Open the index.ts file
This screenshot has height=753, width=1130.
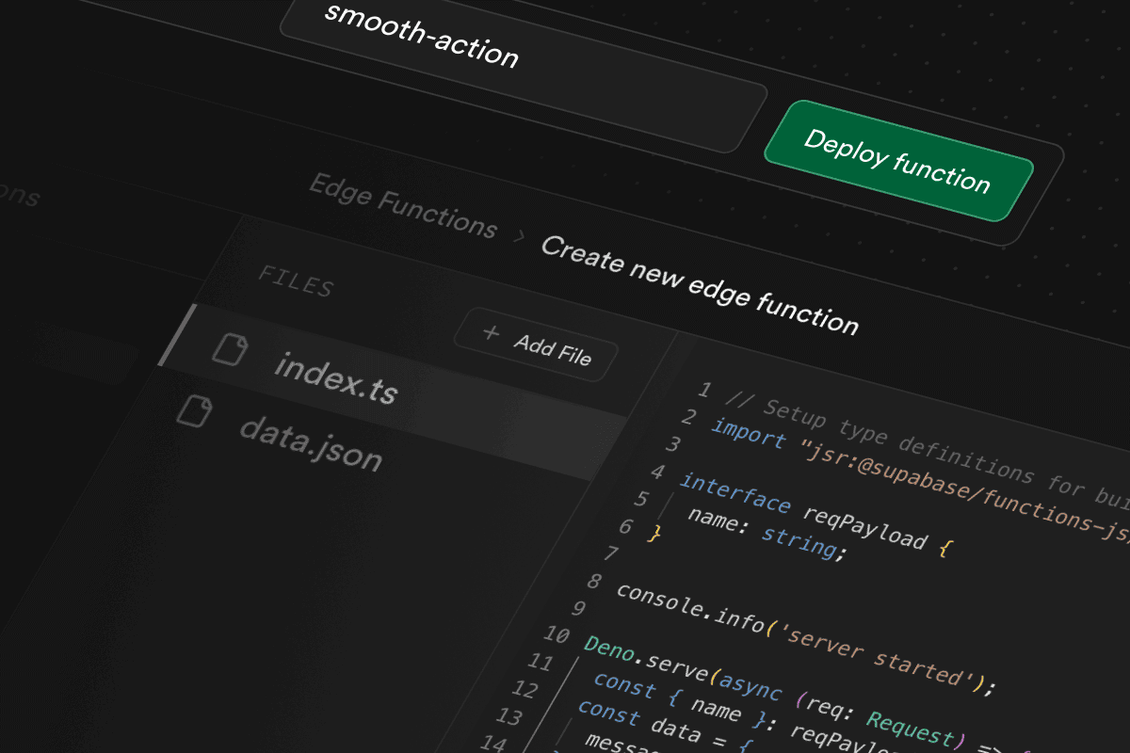pyautogui.click(x=334, y=381)
